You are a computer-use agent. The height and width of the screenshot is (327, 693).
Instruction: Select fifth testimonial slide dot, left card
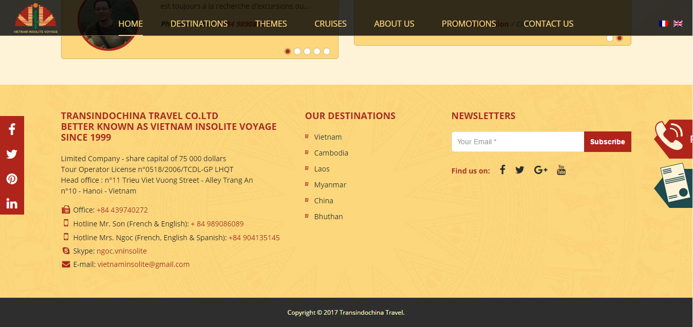point(327,51)
